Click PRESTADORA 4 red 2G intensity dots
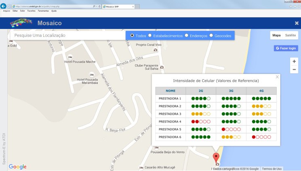301x171 pixels. tap(201, 121)
